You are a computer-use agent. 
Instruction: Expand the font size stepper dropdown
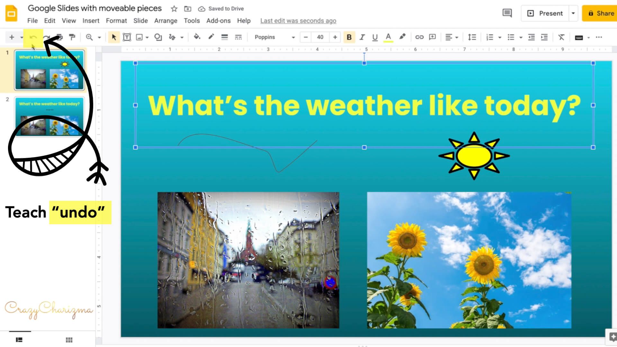(x=321, y=37)
